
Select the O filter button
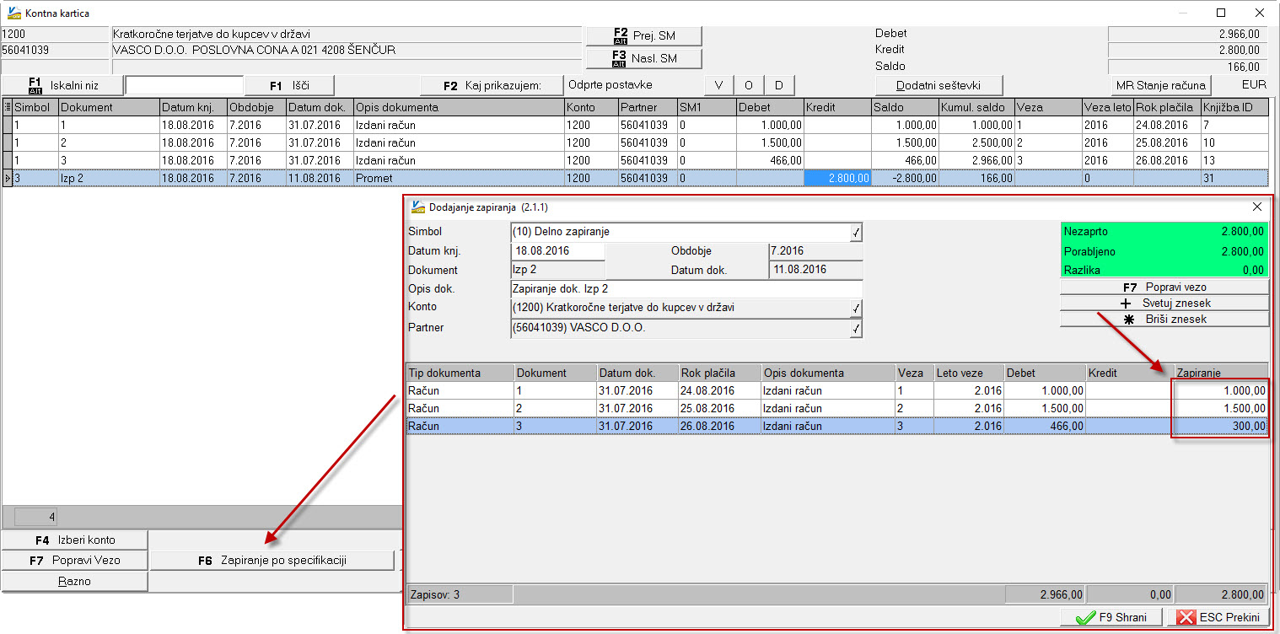point(749,85)
